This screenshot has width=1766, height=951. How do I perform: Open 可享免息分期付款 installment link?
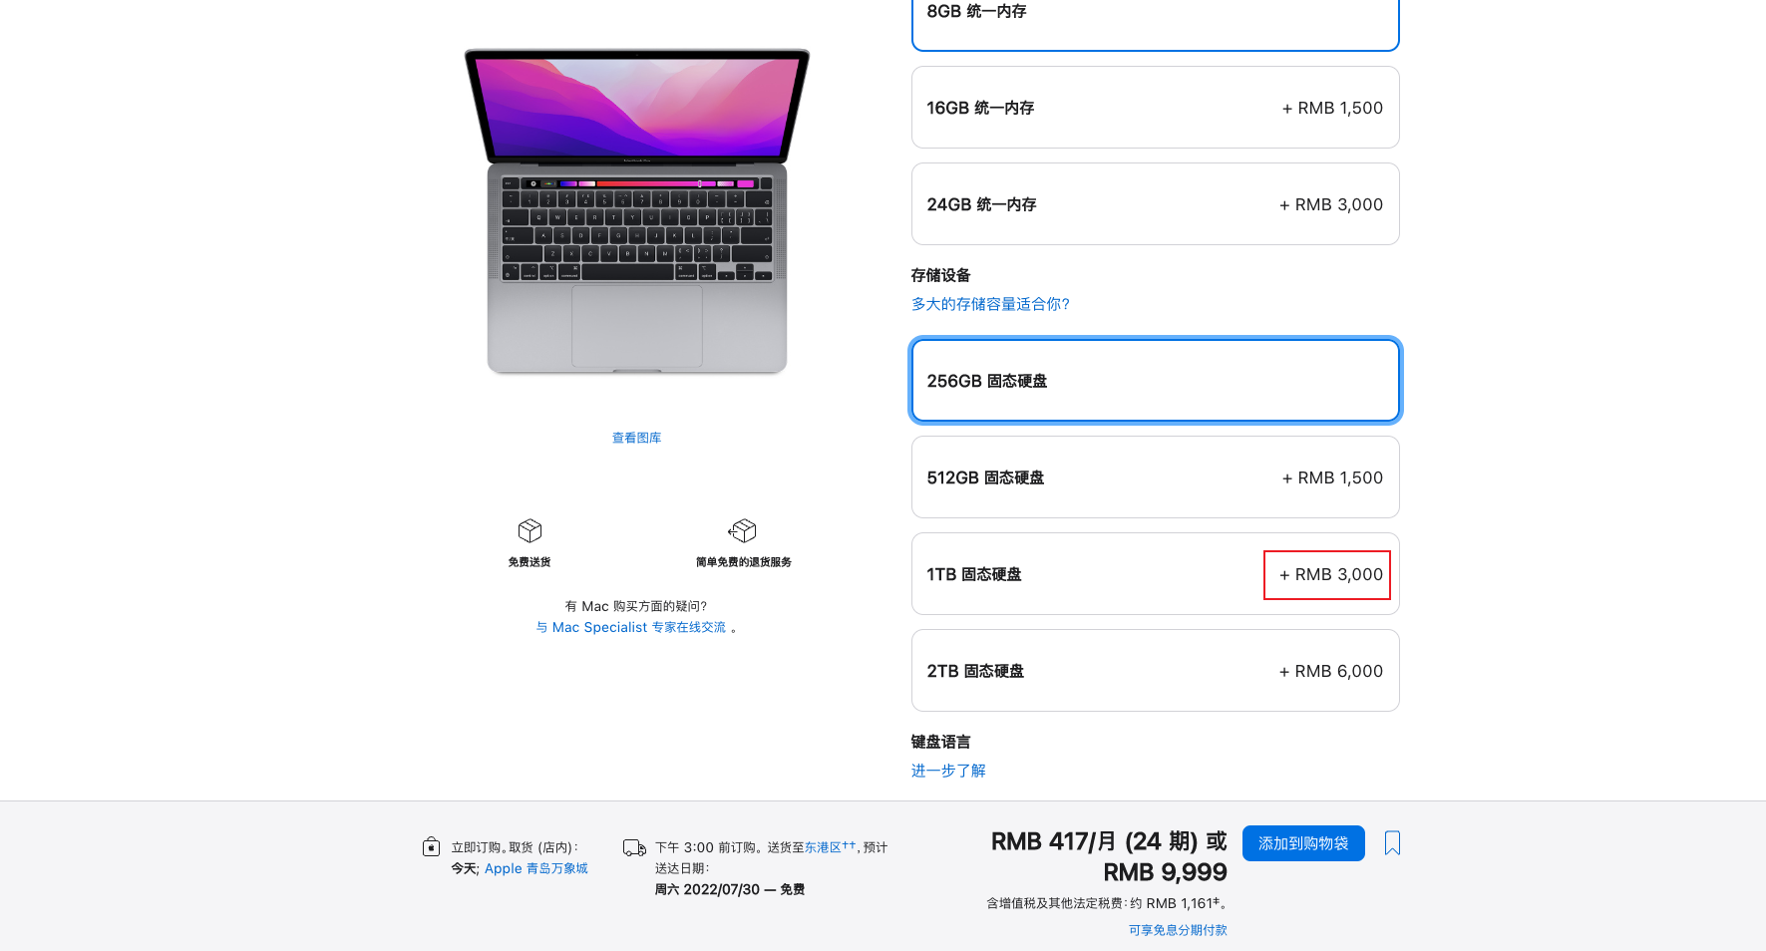[1178, 930]
